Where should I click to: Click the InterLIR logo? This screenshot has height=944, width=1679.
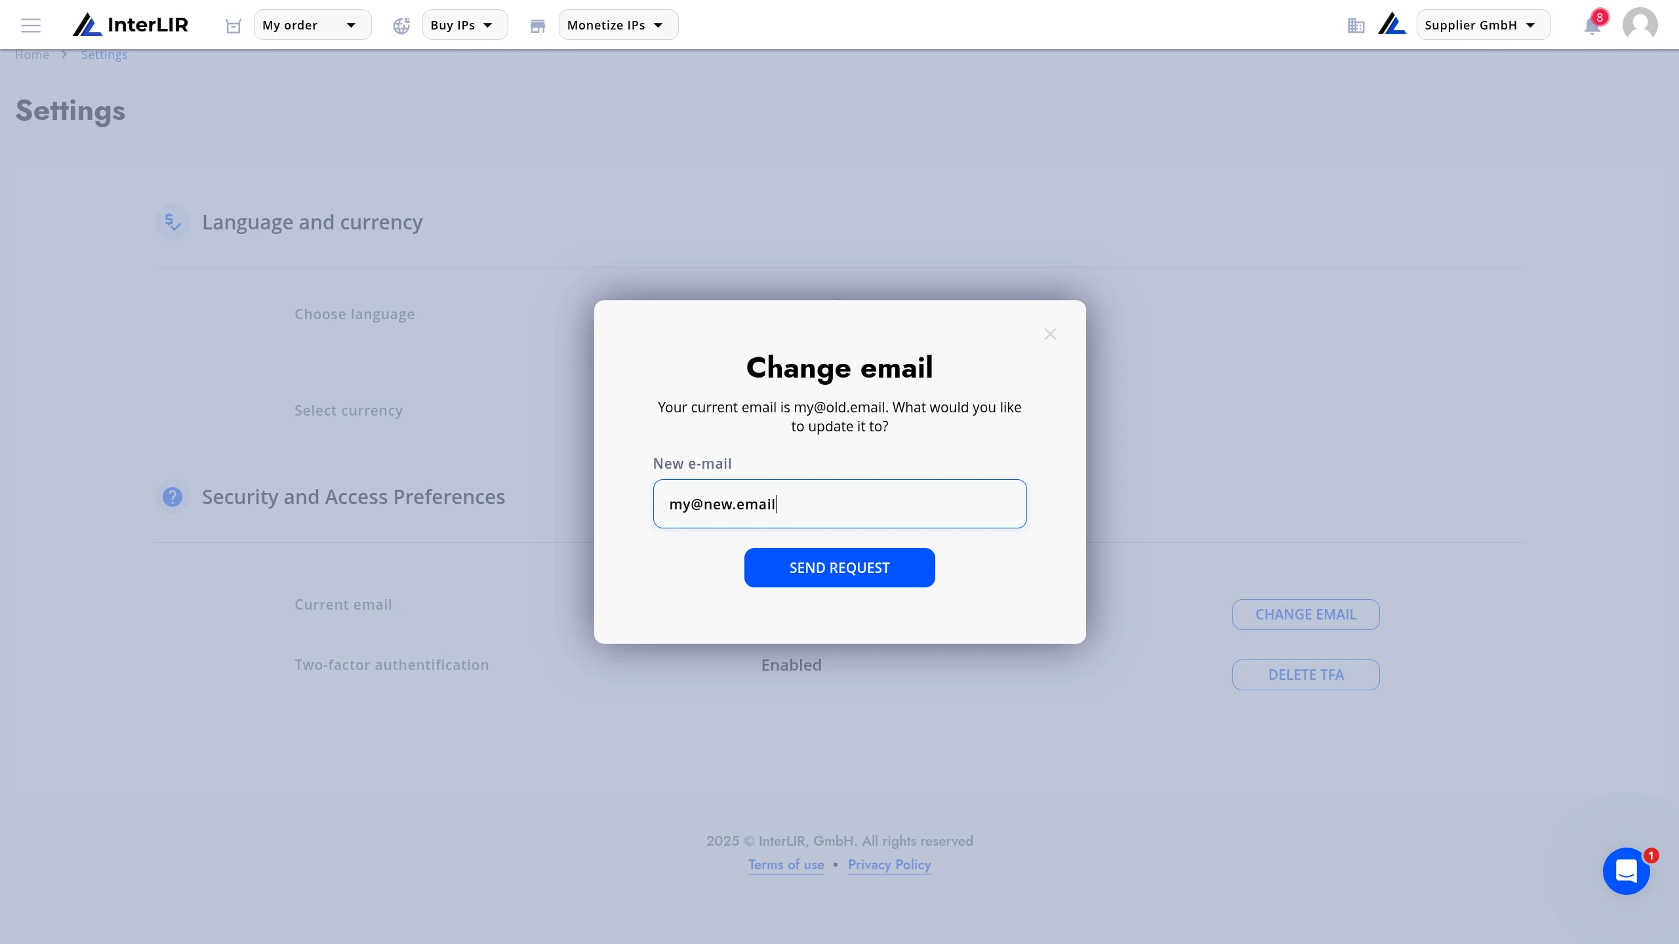pos(131,25)
